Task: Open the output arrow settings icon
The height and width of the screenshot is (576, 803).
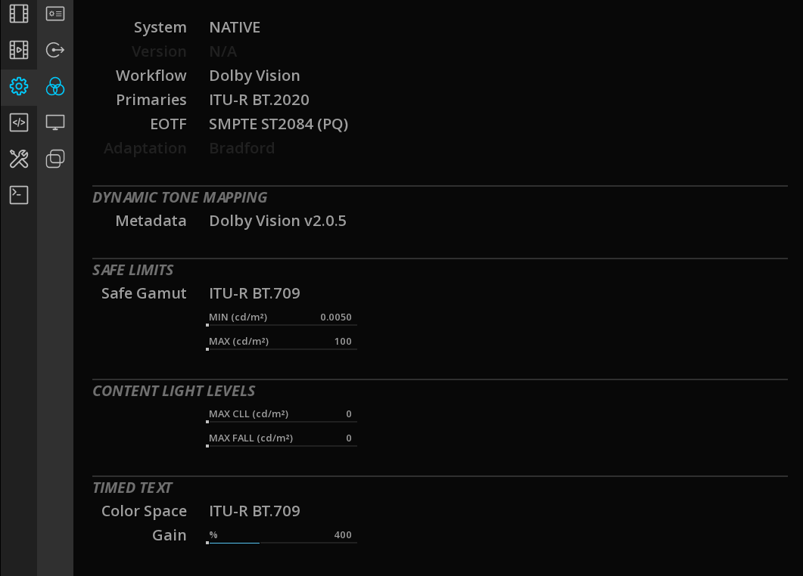Action: tap(54, 50)
